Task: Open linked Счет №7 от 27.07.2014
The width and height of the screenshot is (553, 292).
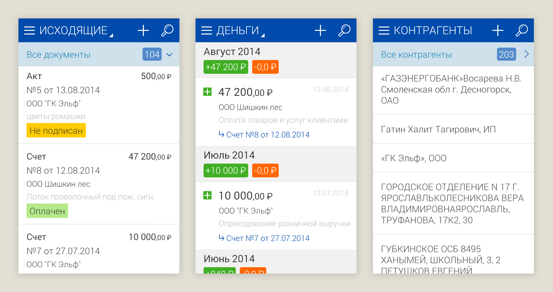Action: [264, 238]
